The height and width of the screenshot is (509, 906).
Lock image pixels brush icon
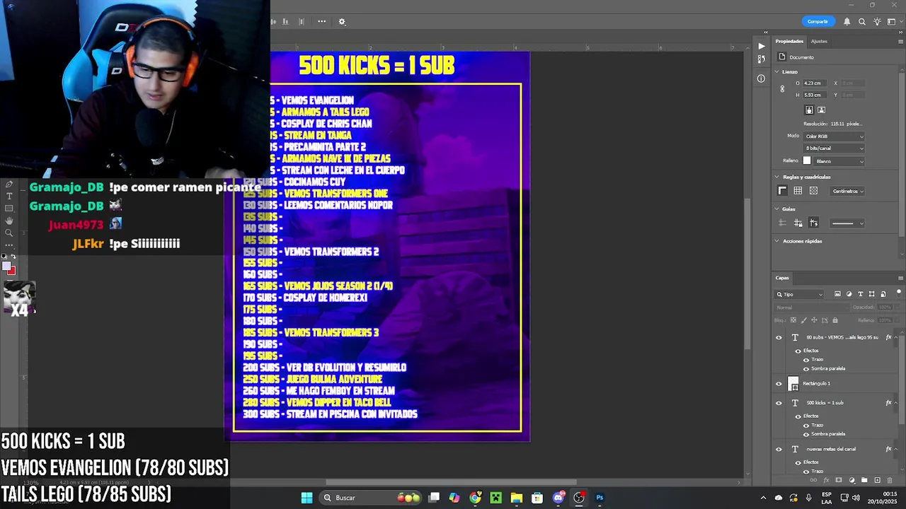tap(803, 320)
